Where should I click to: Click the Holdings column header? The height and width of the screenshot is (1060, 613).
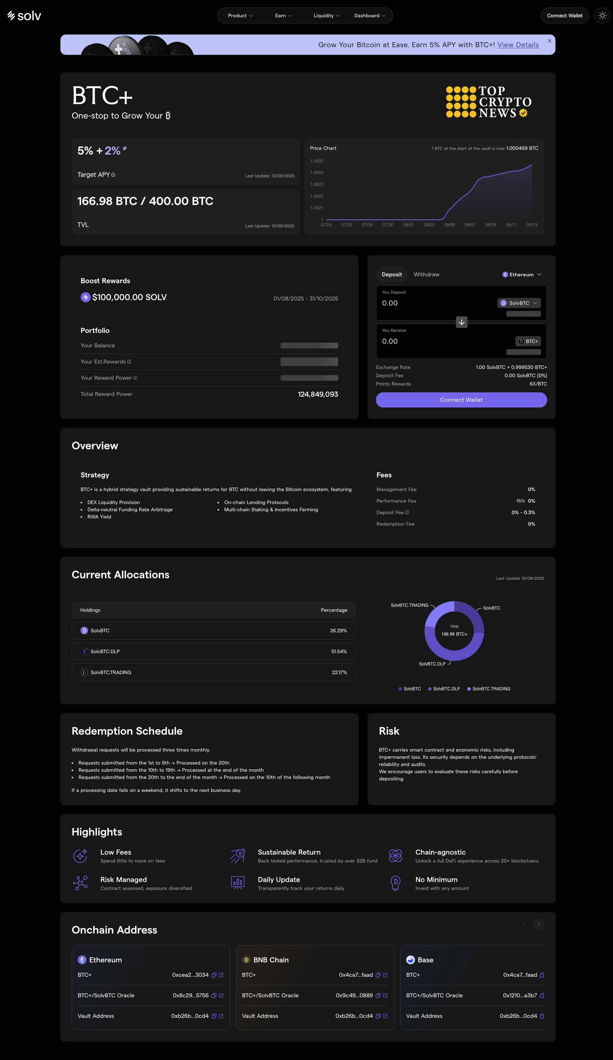90,610
